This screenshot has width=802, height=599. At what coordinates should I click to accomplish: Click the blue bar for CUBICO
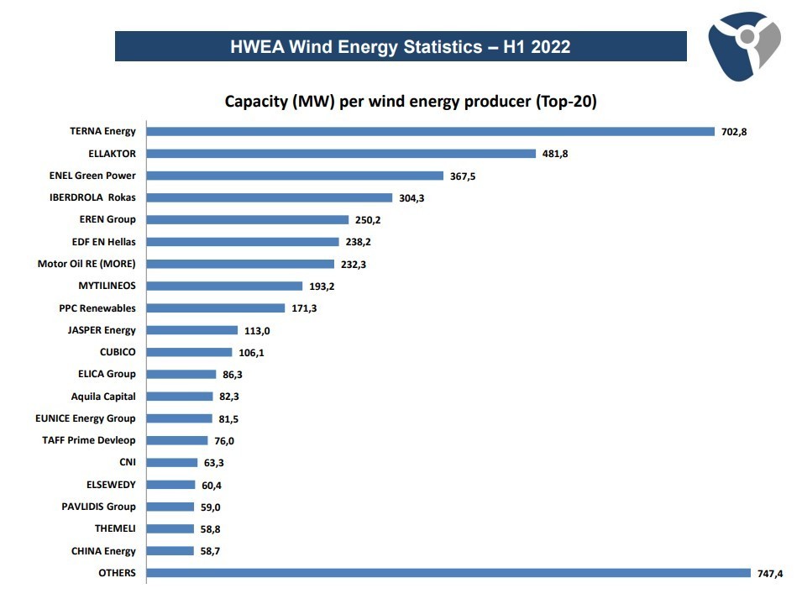pos(189,352)
